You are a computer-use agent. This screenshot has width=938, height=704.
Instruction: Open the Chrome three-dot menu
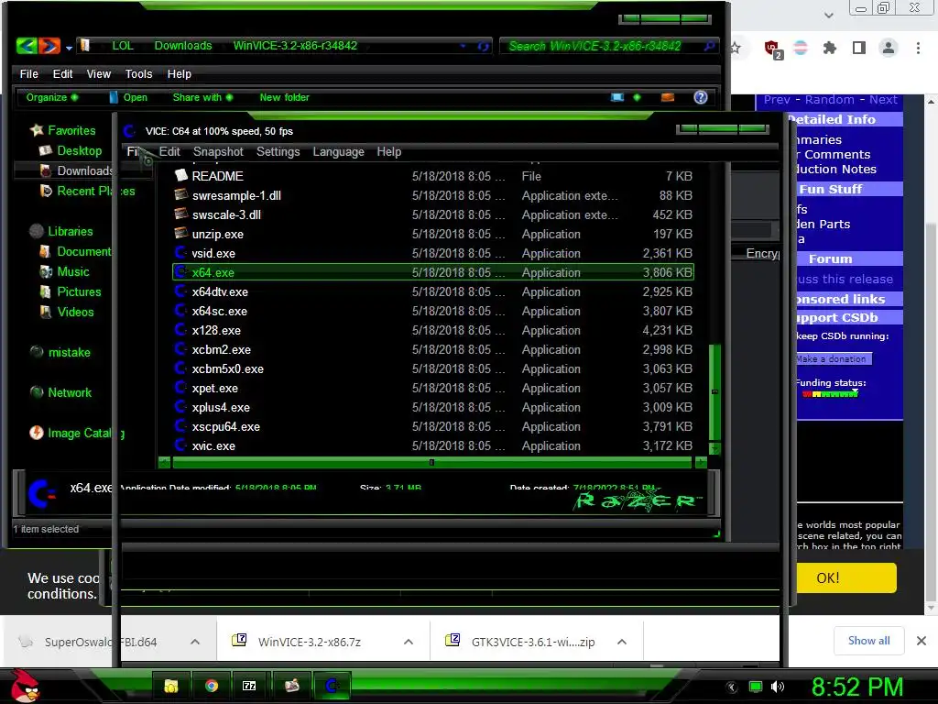[x=918, y=48]
